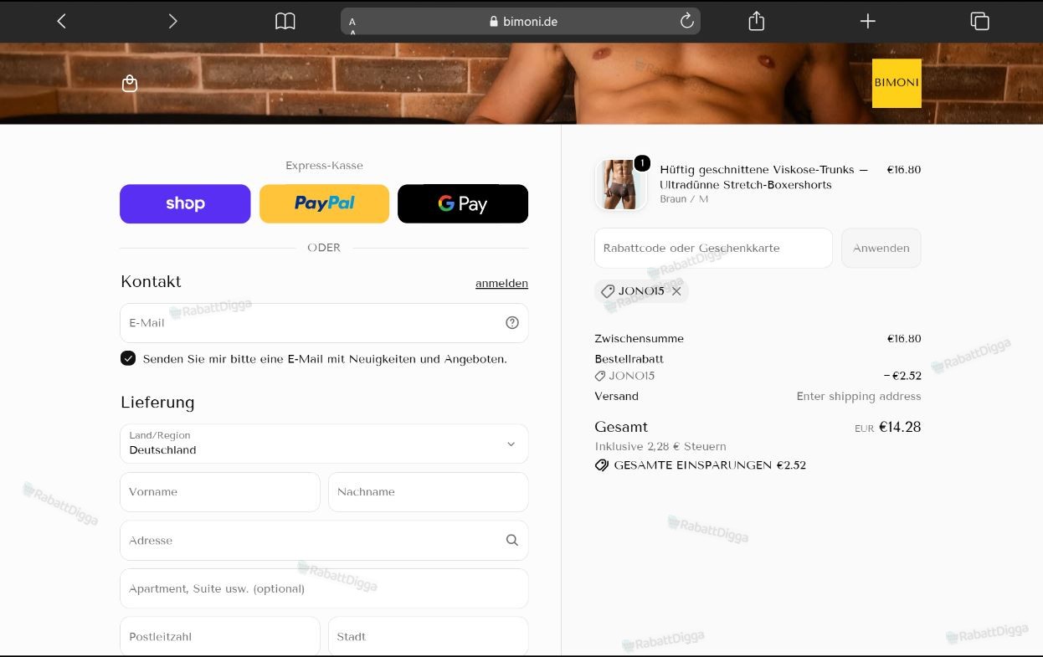This screenshot has height=657, width=1043.
Task: Click the E-Mail help question mark icon
Action: pos(512,323)
